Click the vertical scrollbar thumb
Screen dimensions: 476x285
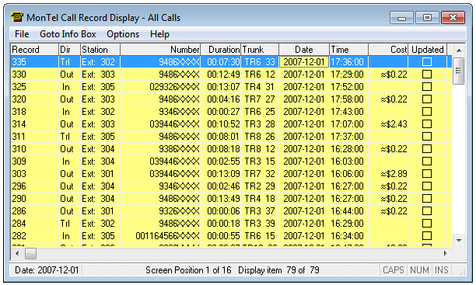[458, 71]
